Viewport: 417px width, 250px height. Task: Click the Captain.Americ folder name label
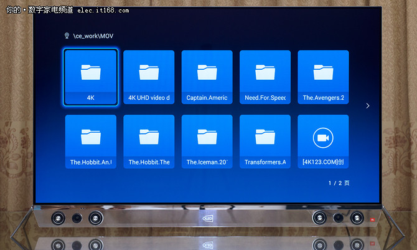click(x=207, y=98)
